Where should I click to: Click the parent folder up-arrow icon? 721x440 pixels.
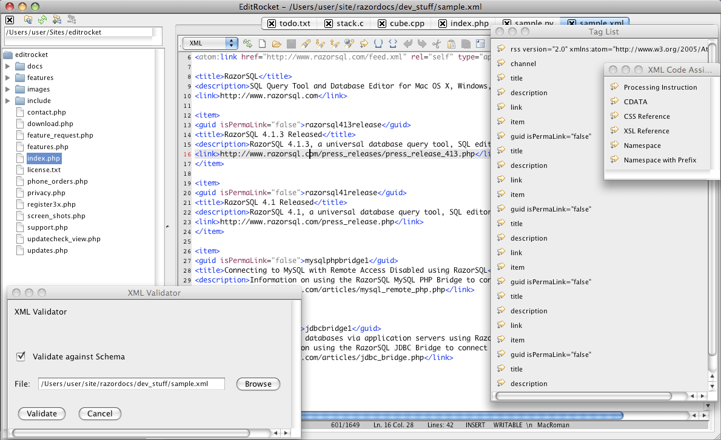click(x=27, y=20)
